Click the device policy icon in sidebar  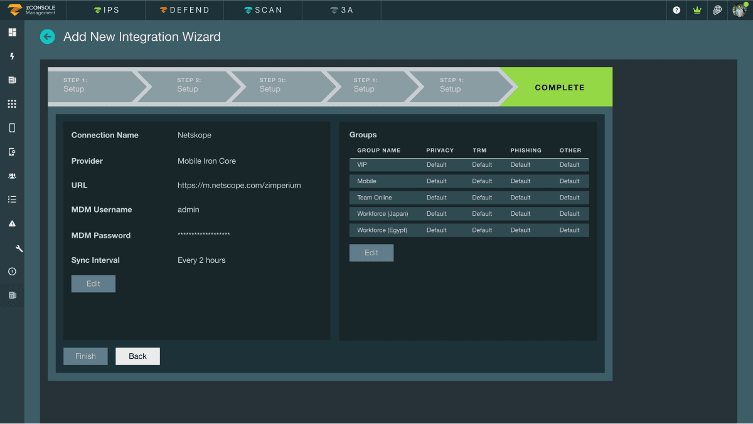coord(11,151)
